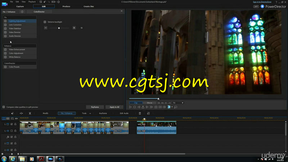Switch to the Produce tab
This screenshot has width=288, height=162.
[66, 6]
